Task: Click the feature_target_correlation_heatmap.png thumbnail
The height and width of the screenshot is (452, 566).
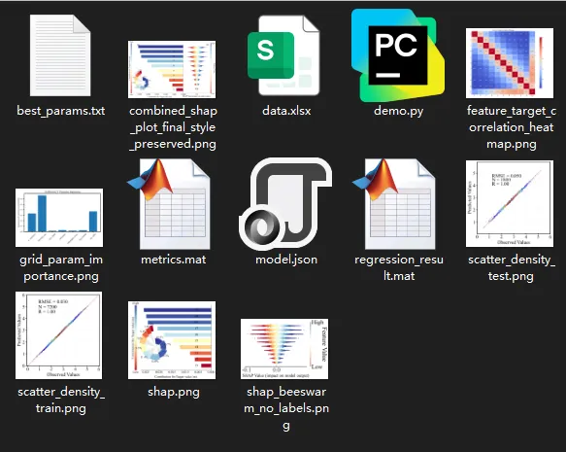Action: (x=510, y=63)
